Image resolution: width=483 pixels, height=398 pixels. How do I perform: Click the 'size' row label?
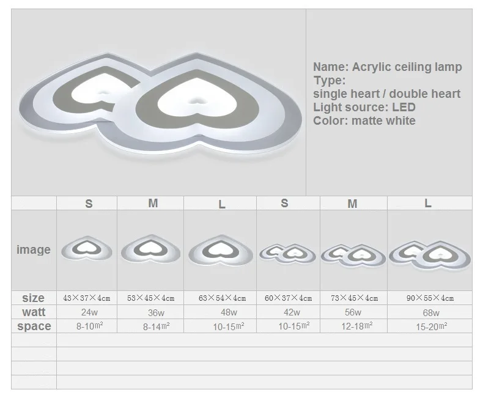click(33, 298)
